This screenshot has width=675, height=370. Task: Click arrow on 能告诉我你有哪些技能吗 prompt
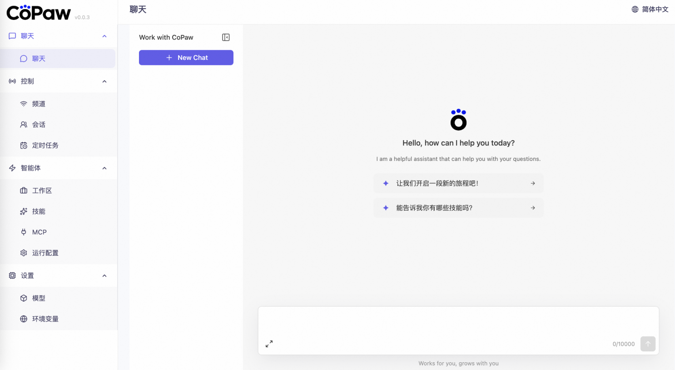click(533, 208)
